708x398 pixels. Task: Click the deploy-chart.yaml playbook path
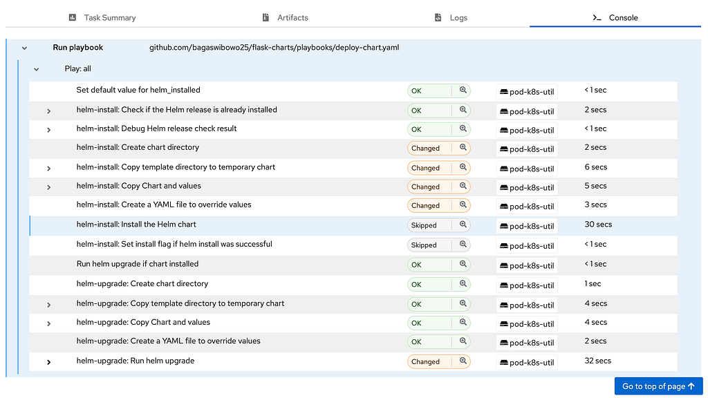click(274, 48)
